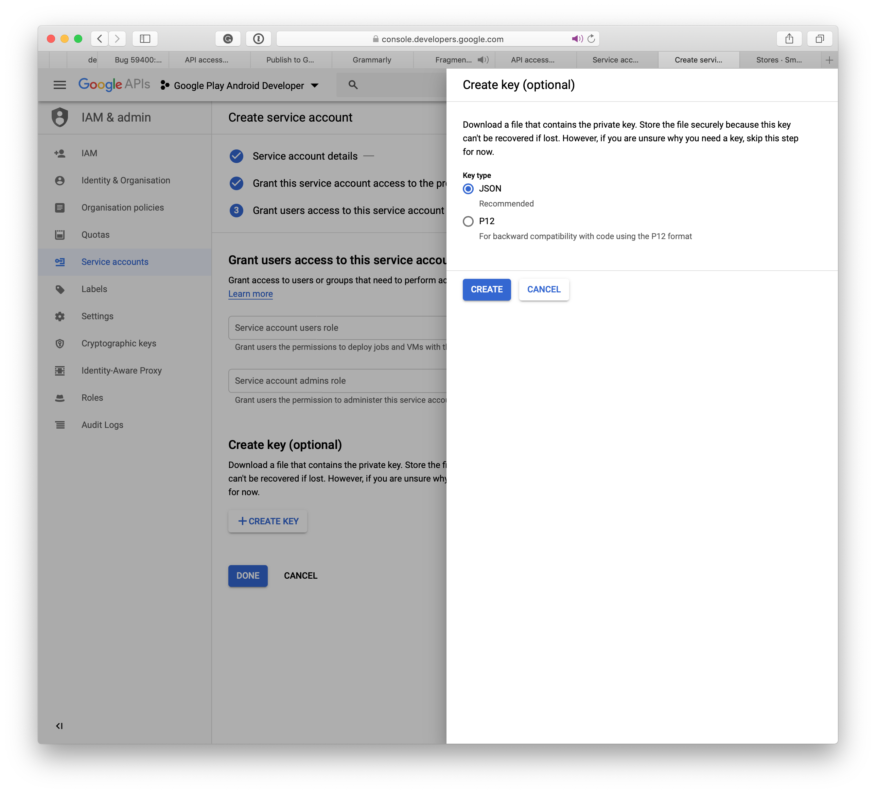Click the reload page icon in browser
The width and height of the screenshot is (876, 794).
tap(594, 38)
